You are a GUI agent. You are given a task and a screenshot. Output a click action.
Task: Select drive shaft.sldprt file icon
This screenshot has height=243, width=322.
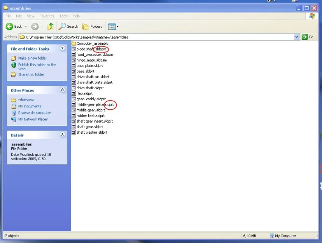point(74,88)
